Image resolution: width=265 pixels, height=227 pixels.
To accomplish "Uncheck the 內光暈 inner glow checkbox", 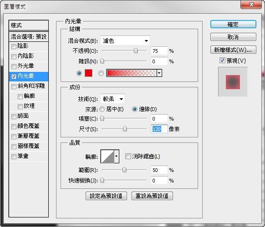I will 14,76.
